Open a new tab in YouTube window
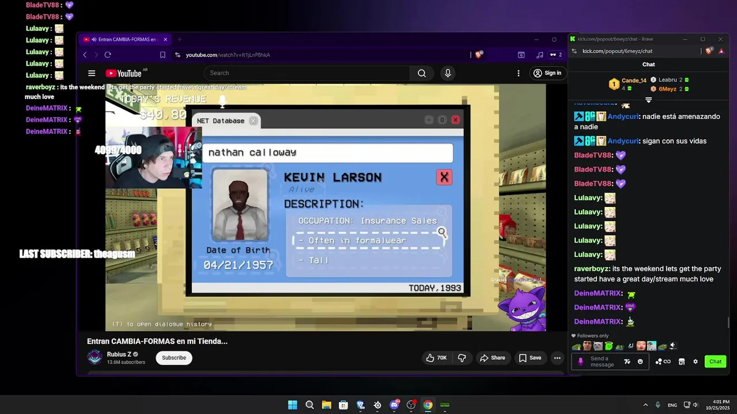737x414 pixels. point(179,40)
